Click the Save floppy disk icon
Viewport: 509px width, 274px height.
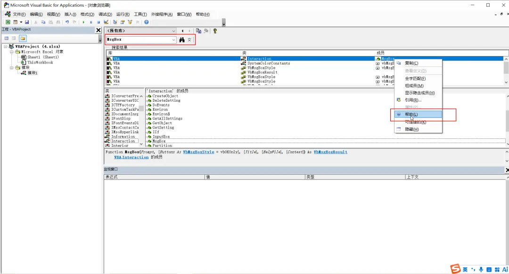coord(27,22)
